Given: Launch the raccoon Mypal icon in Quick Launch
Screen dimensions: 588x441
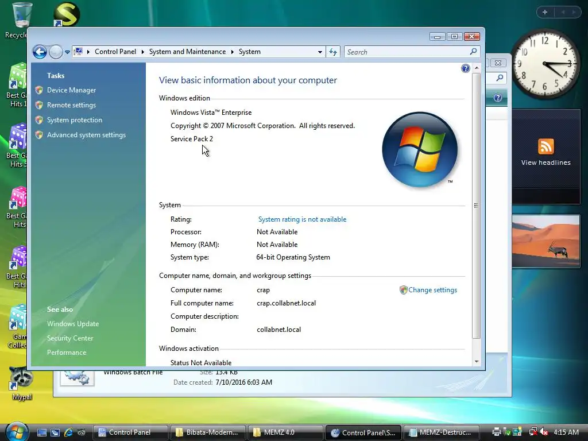Looking at the screenshot, I should click(x=82, y=432).
